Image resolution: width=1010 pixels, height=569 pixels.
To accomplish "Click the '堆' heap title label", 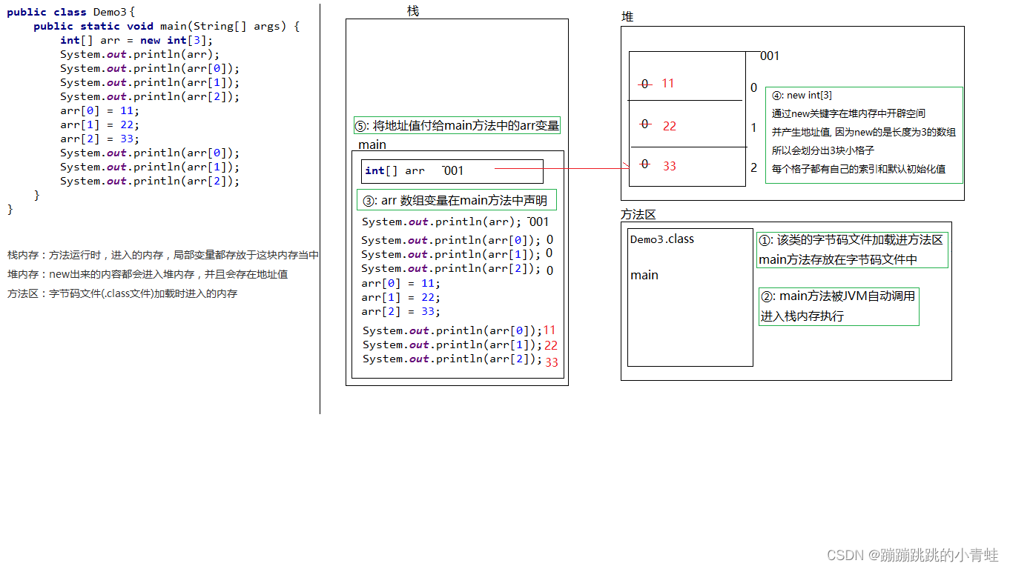I will pos(627,16).
